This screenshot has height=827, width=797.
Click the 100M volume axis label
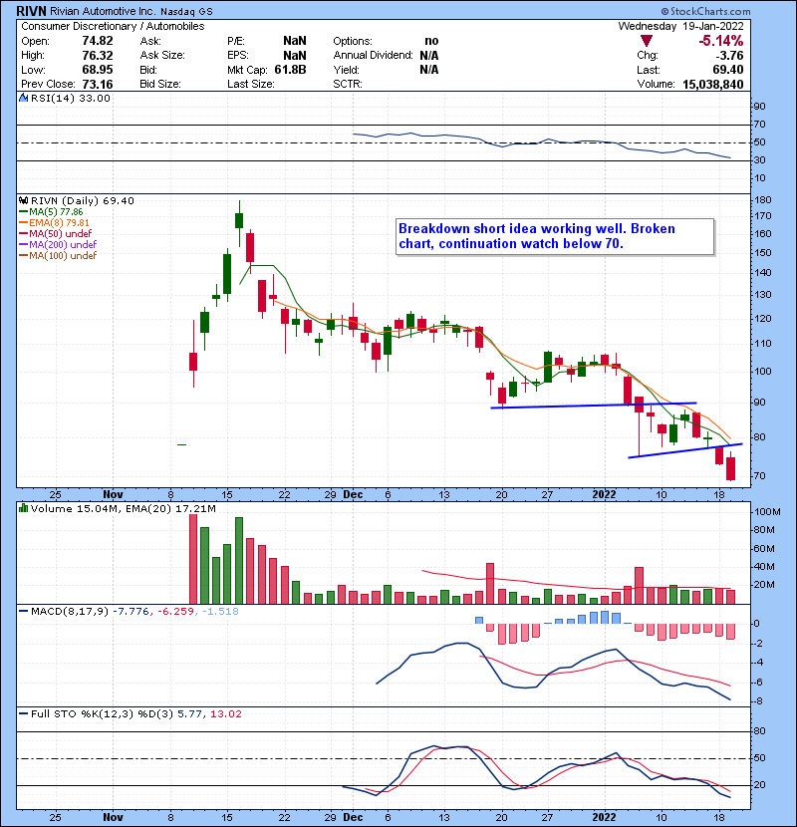pyautogui.click(x=767, y=511)
